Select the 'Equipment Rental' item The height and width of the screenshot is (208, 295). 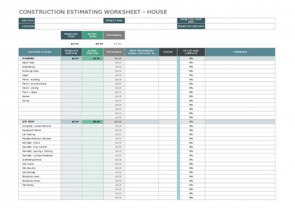[32, 130]
